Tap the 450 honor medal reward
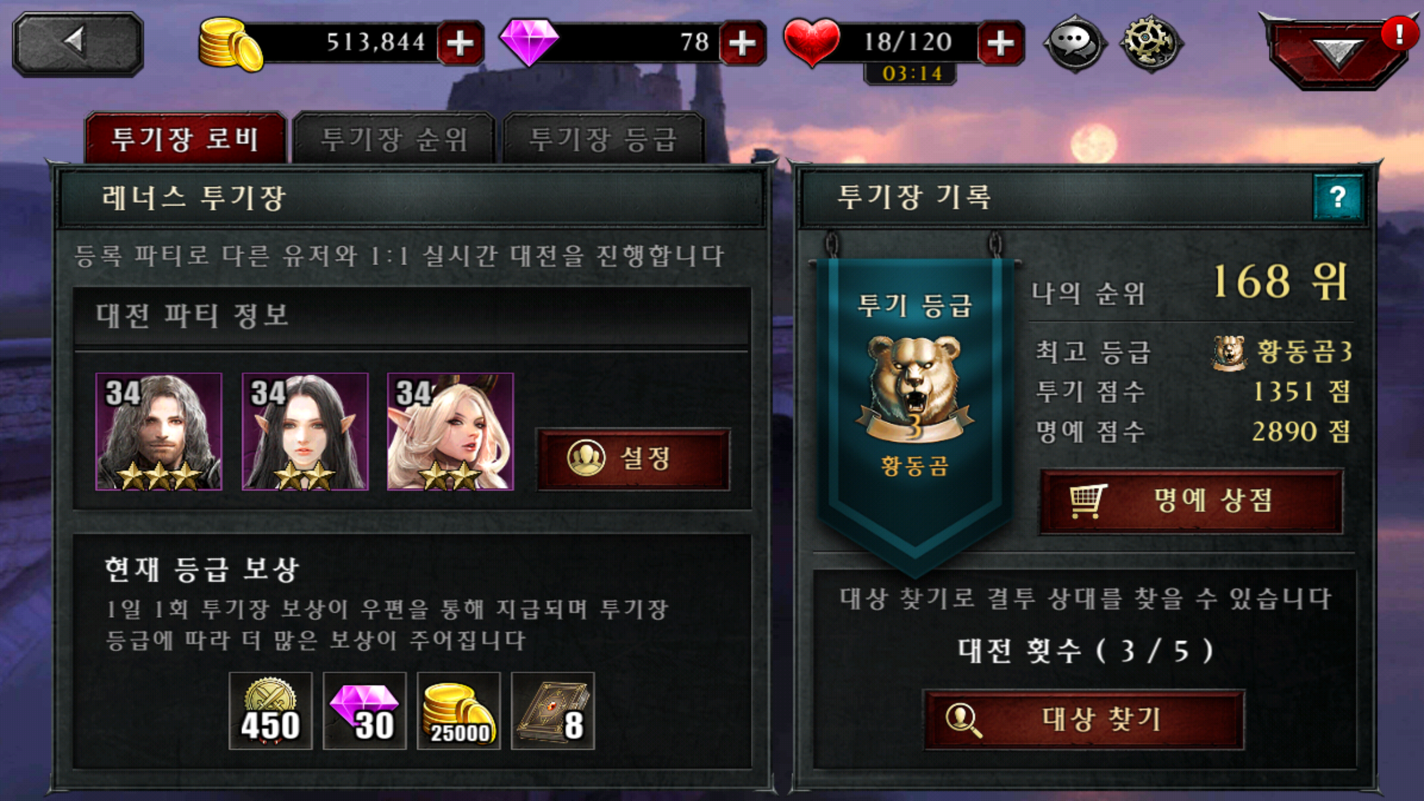 (x=270, y=711)
